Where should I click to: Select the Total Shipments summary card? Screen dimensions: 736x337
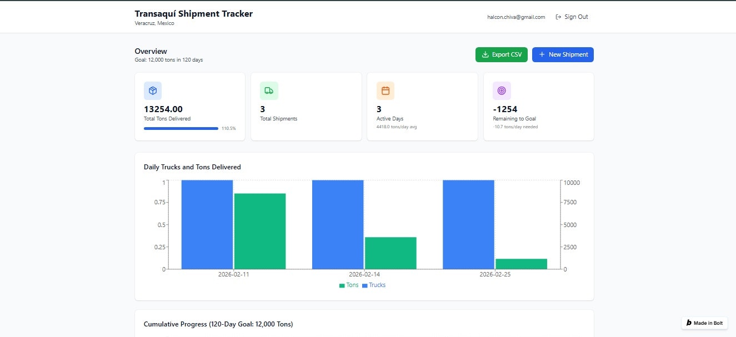[x=306, y=106]
